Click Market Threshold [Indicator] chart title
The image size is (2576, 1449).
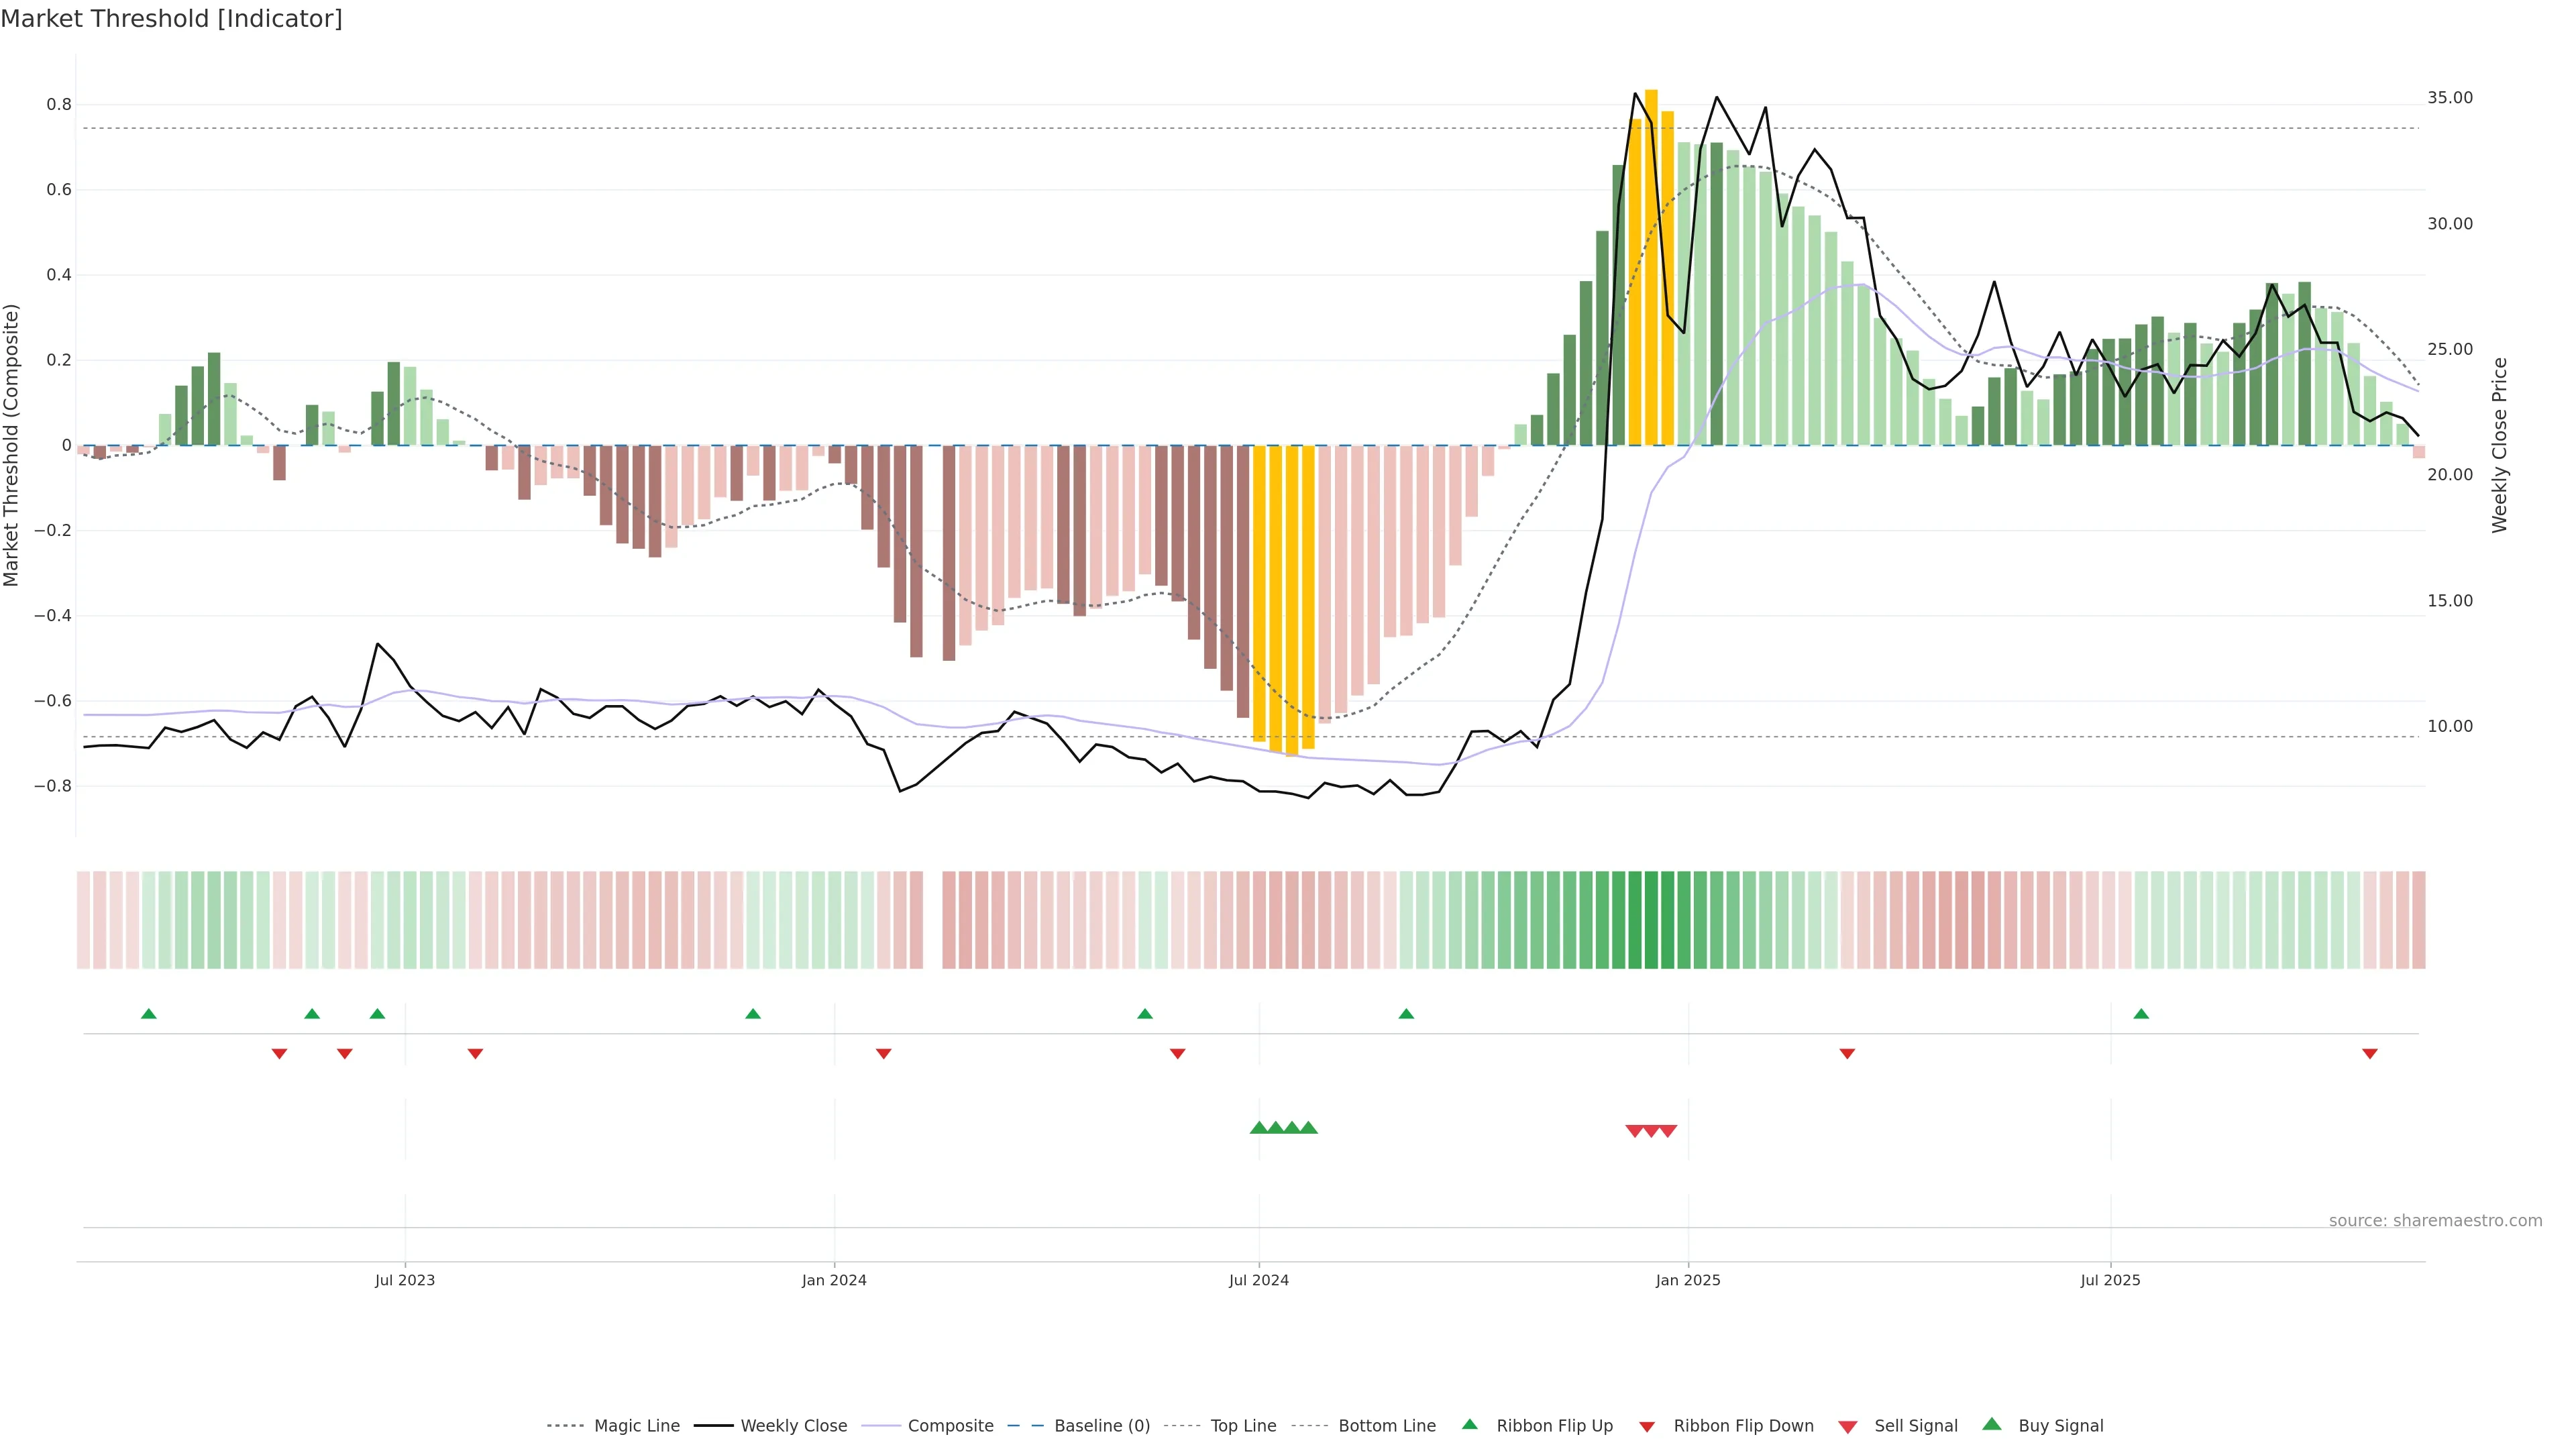point(171,19)
